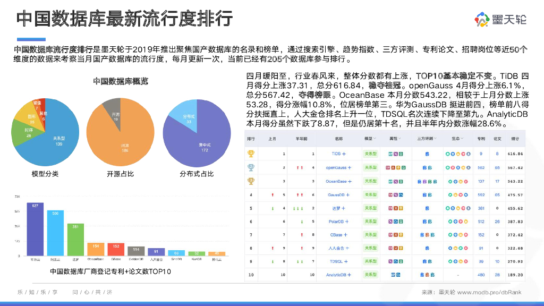Click patent count 562 in openGauss row
Viewport: 544px width, 306px height.
(481, 167)
